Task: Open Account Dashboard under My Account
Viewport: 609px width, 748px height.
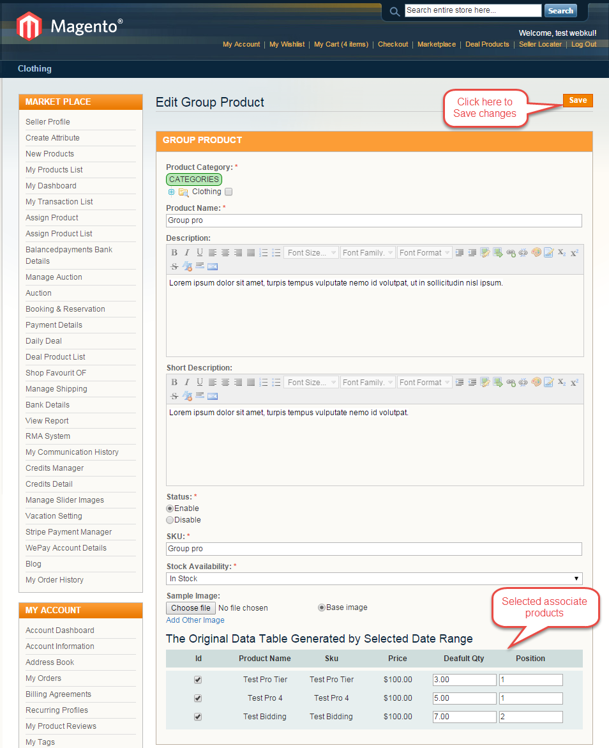Action: (x=60, y=630)
